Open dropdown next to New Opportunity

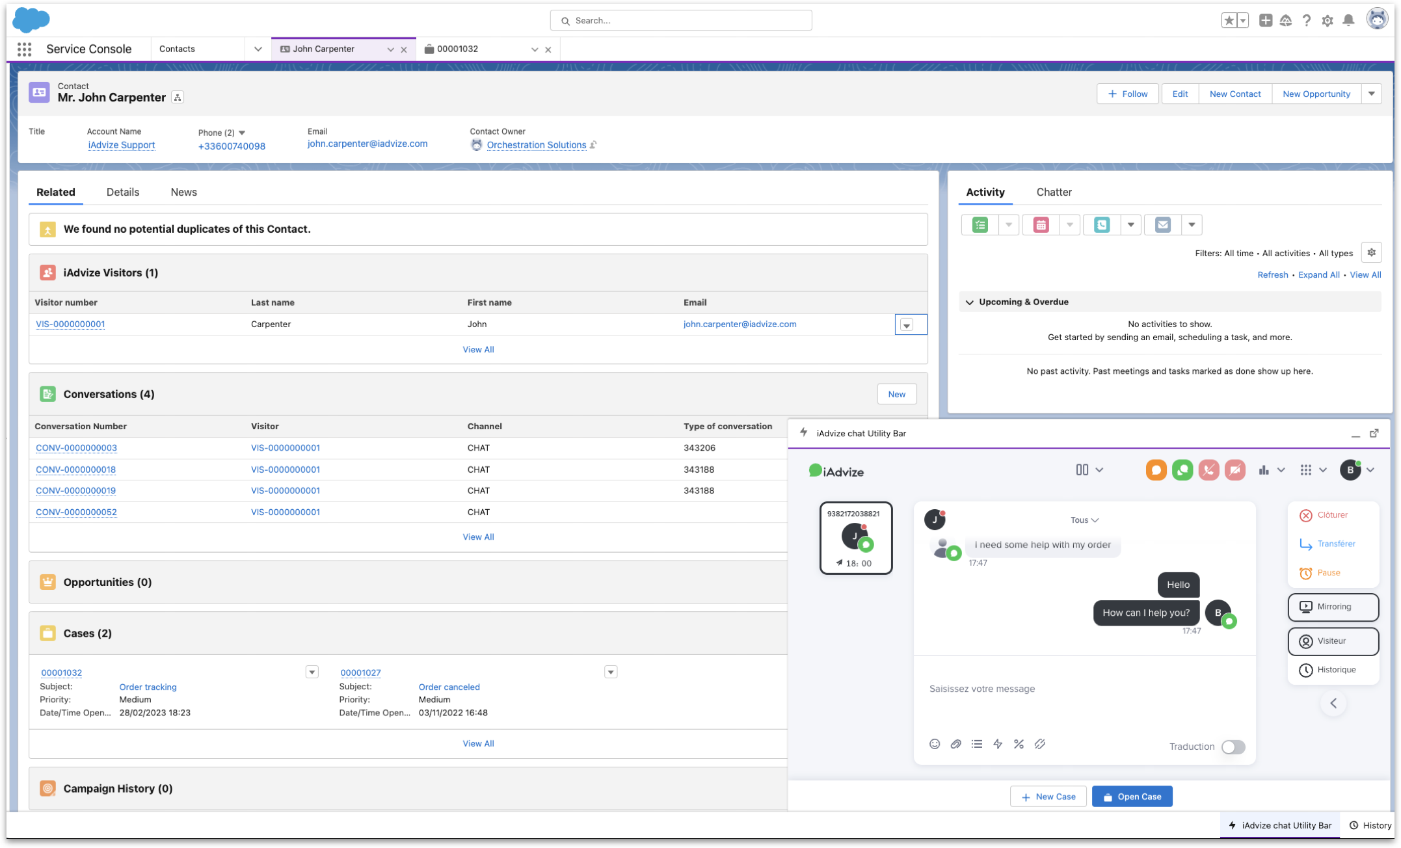click(1372, 94)
